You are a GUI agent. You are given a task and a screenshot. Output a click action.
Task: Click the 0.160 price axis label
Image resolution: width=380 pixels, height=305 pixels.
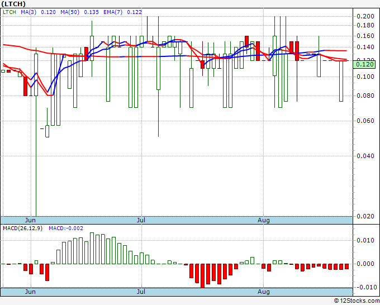click(365, 36)
